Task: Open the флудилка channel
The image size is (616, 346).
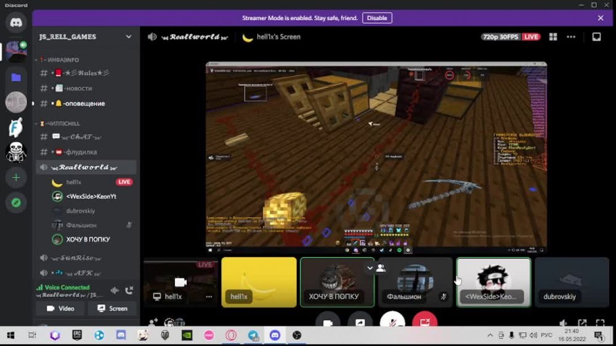Action: [86, 152]
